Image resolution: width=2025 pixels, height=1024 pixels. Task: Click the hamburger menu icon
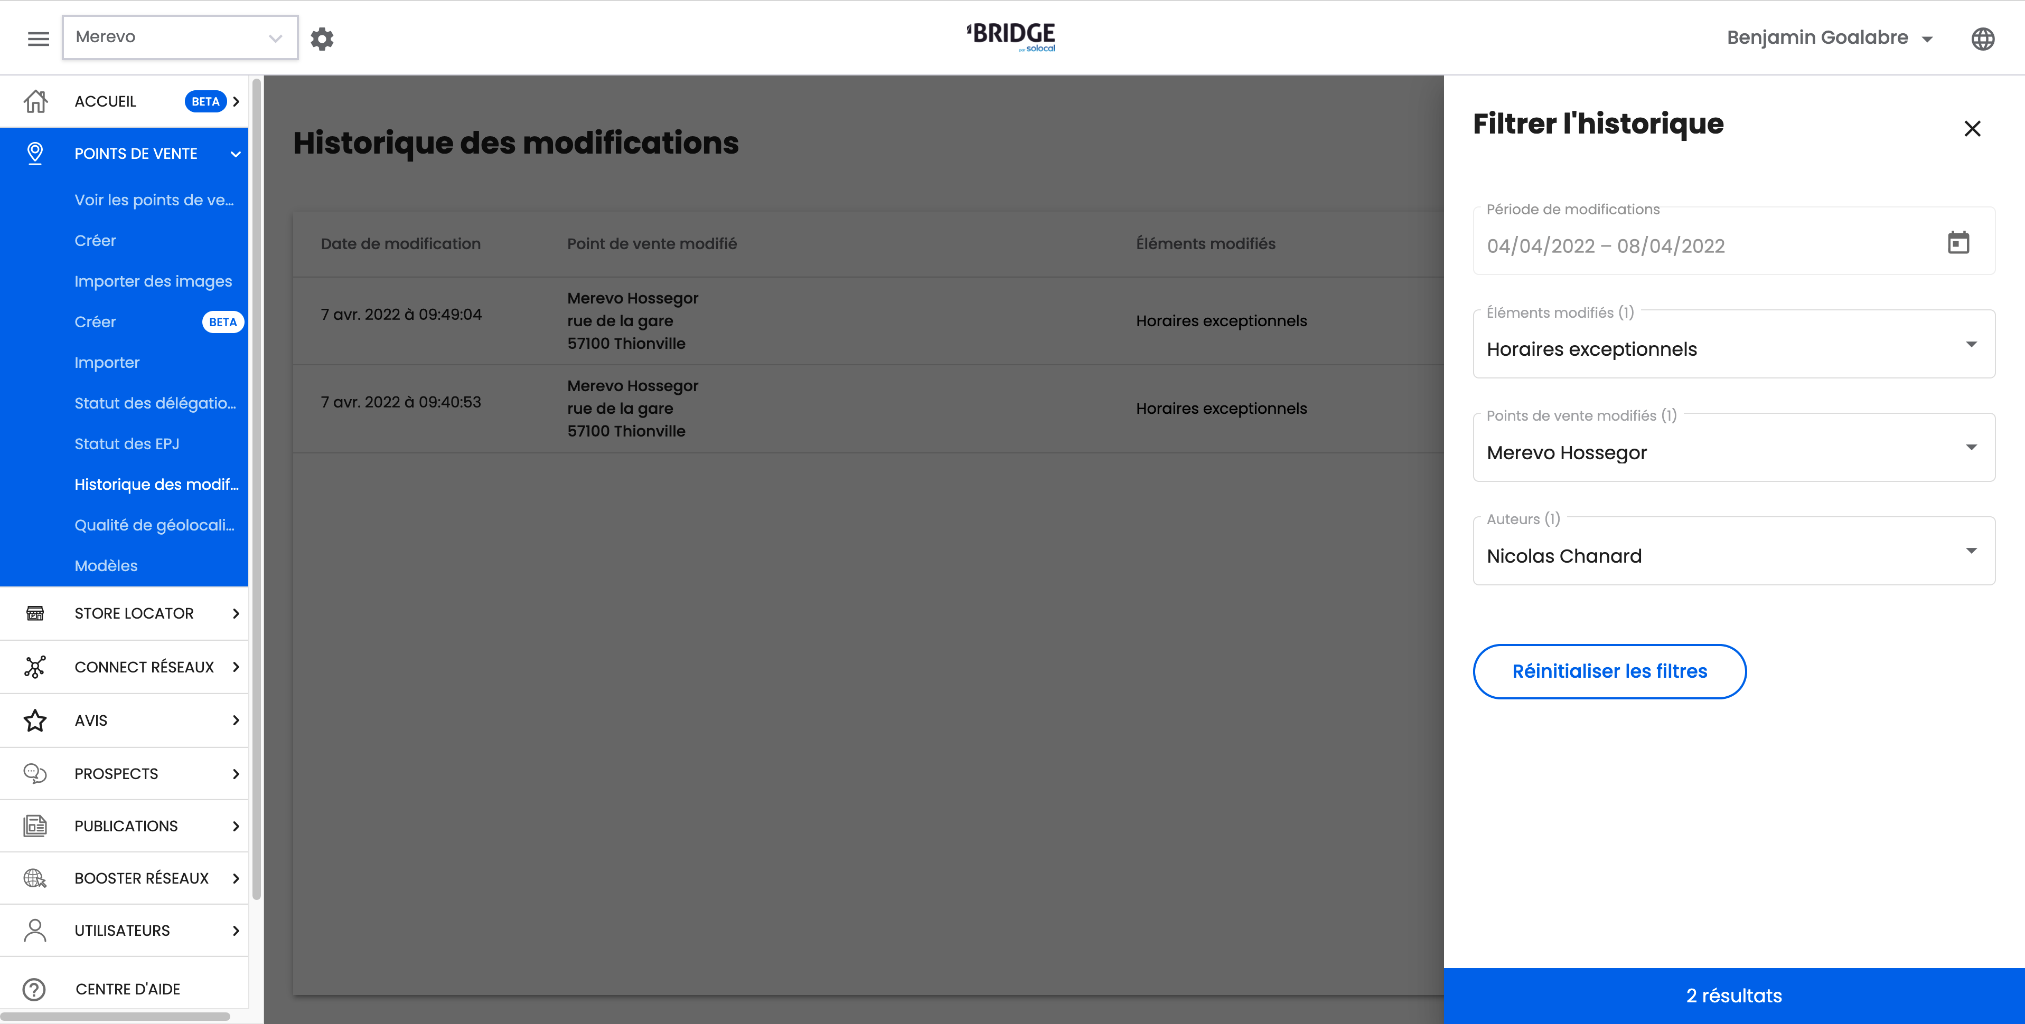click(37, 39)
